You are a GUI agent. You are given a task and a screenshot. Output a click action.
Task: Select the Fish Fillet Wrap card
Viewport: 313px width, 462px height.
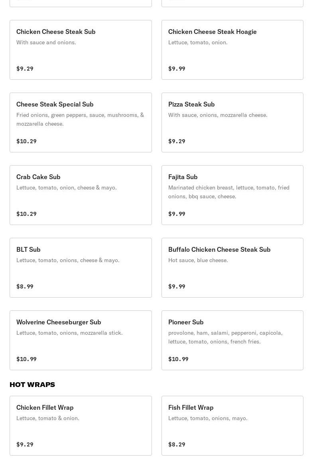tap(232, 426)
